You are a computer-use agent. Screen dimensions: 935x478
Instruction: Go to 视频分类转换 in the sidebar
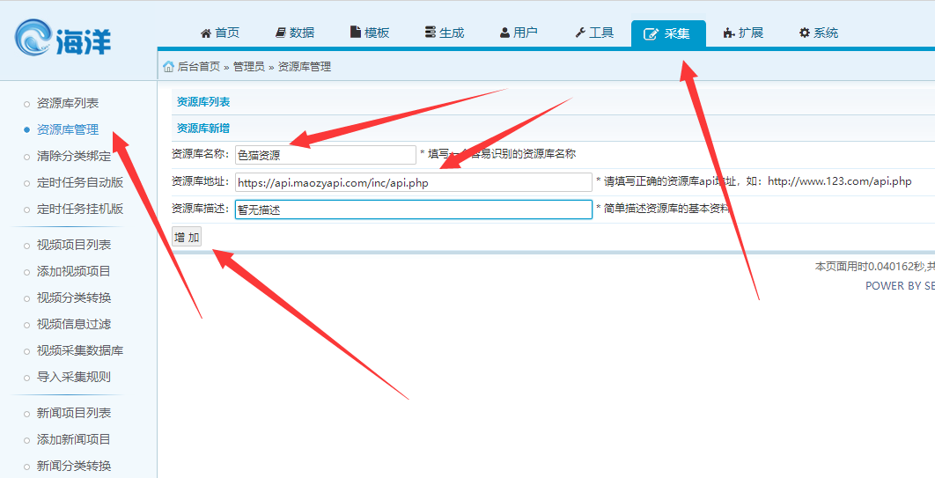pos(74,298)
